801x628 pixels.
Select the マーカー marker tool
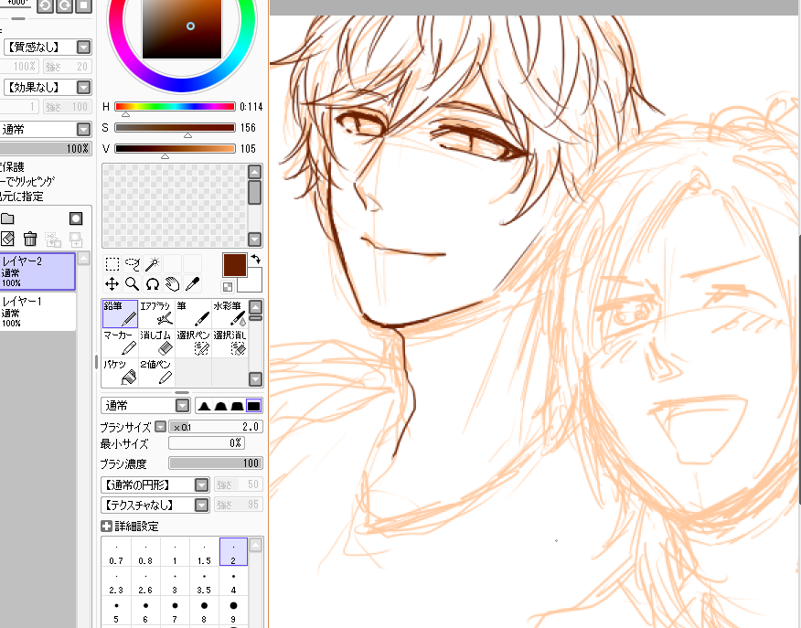(x=120, y=343)
